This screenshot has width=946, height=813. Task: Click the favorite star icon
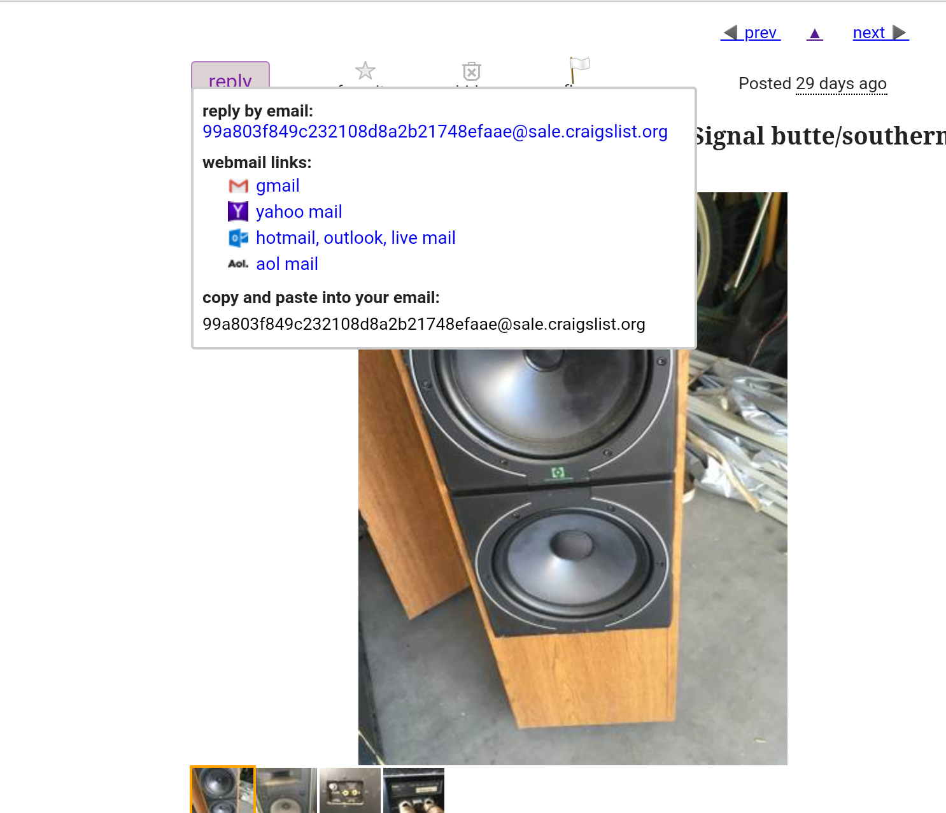point(365,71)
